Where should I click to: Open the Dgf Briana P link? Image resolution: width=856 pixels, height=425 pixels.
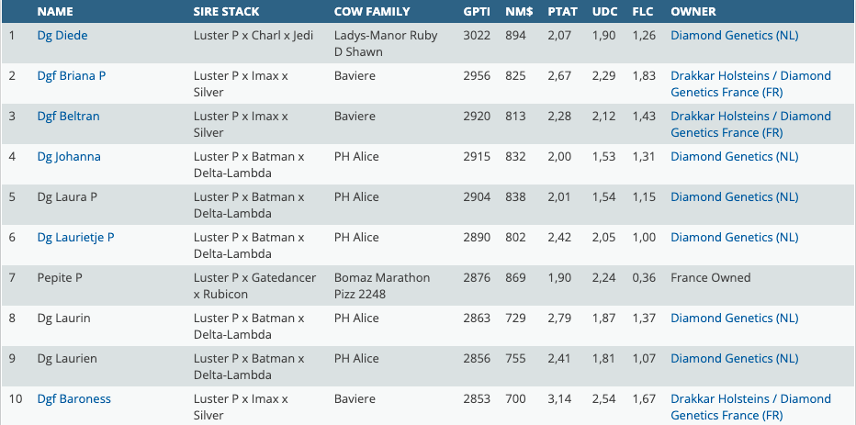(72, 76)
